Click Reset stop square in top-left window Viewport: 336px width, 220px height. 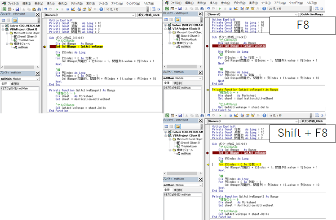(67, 9)
